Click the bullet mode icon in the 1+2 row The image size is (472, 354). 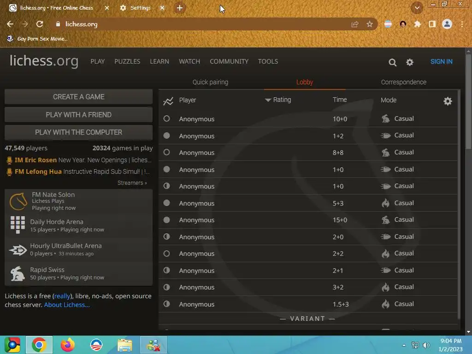tap(386, 136)
